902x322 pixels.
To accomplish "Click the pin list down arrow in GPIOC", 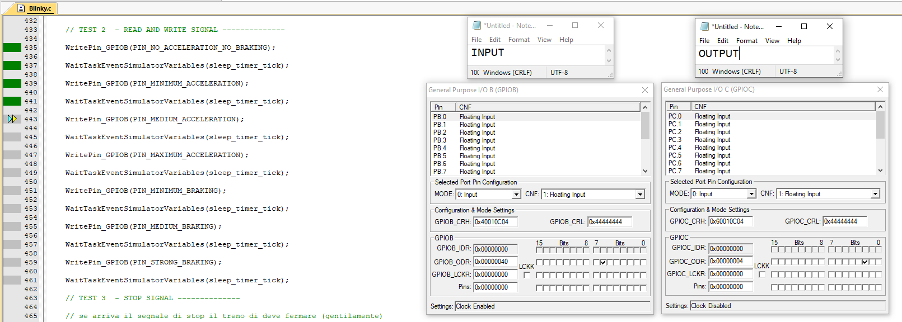I will click(x=880, y=171).
